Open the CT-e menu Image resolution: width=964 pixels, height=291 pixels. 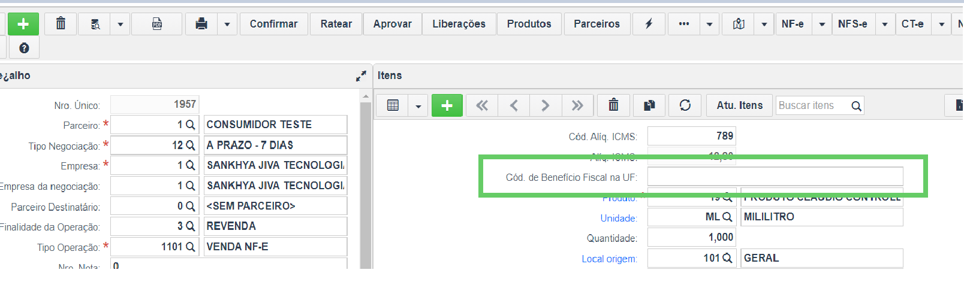coord(912,24)
